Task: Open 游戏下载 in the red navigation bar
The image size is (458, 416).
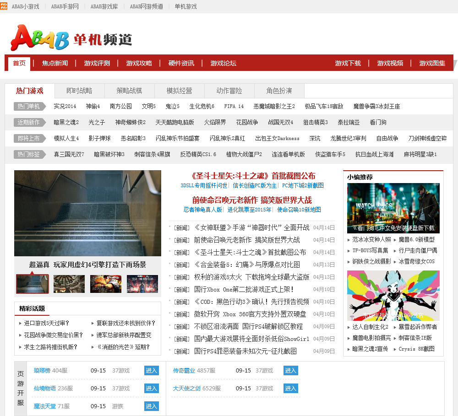Action: click(x=348, y=63)
